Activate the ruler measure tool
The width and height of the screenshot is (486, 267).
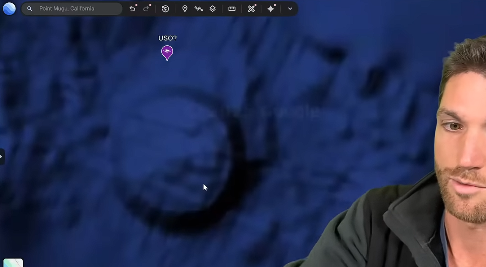pos(232,9)
